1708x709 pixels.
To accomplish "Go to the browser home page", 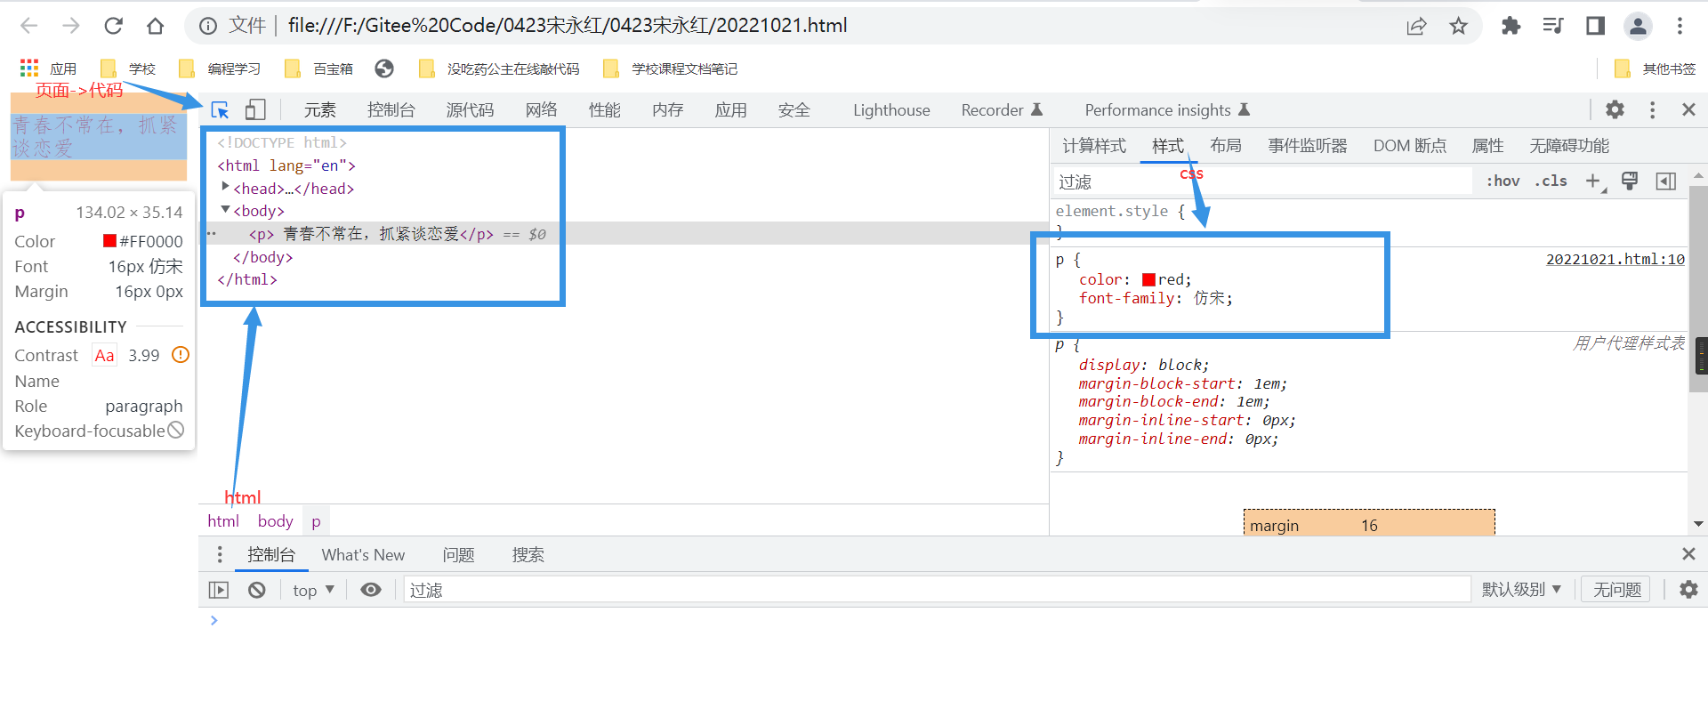I will pyautogui.click(x=156, y=26).
